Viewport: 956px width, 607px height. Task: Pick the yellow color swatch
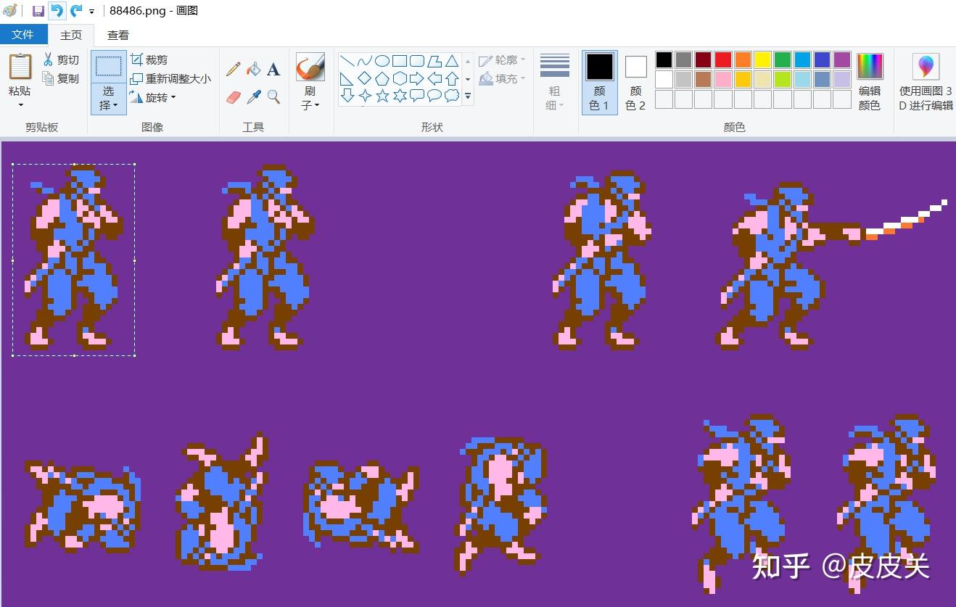tap(762, 59)
